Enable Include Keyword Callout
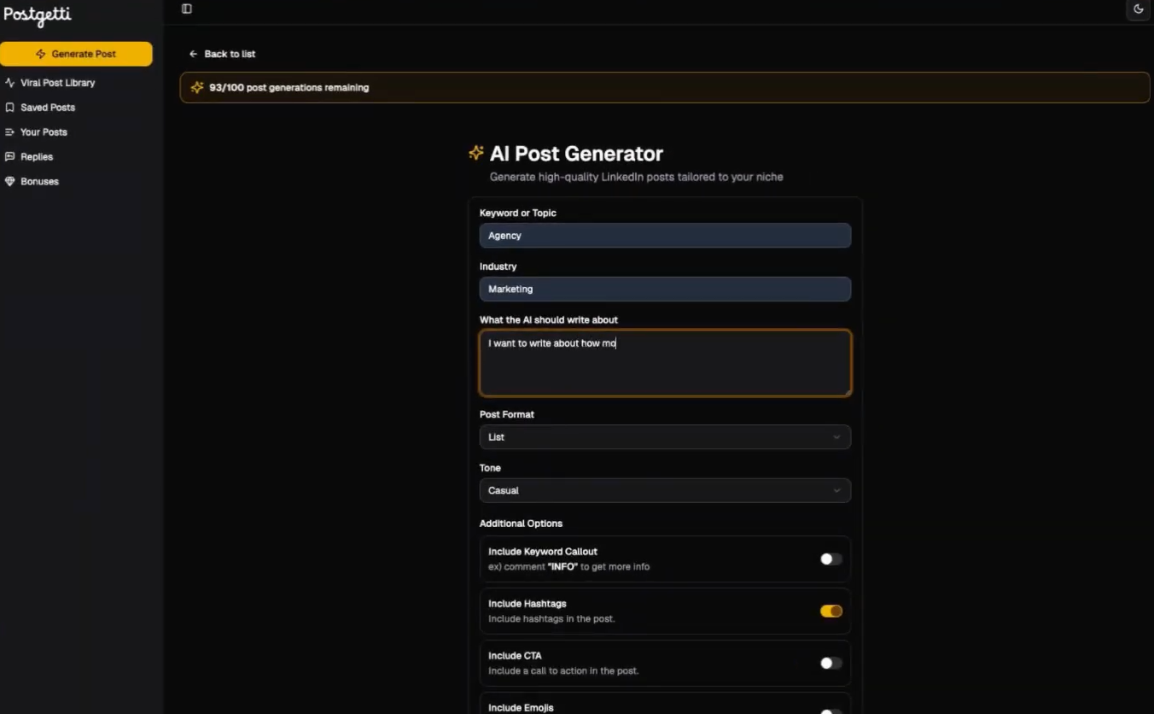 (829, 559)
